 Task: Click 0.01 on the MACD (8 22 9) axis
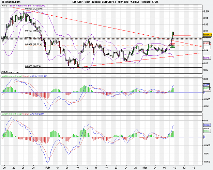(206, 120)
